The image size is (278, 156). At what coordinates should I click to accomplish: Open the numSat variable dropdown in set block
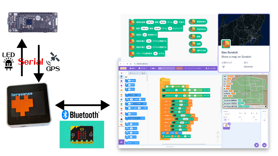click(167, 115)
